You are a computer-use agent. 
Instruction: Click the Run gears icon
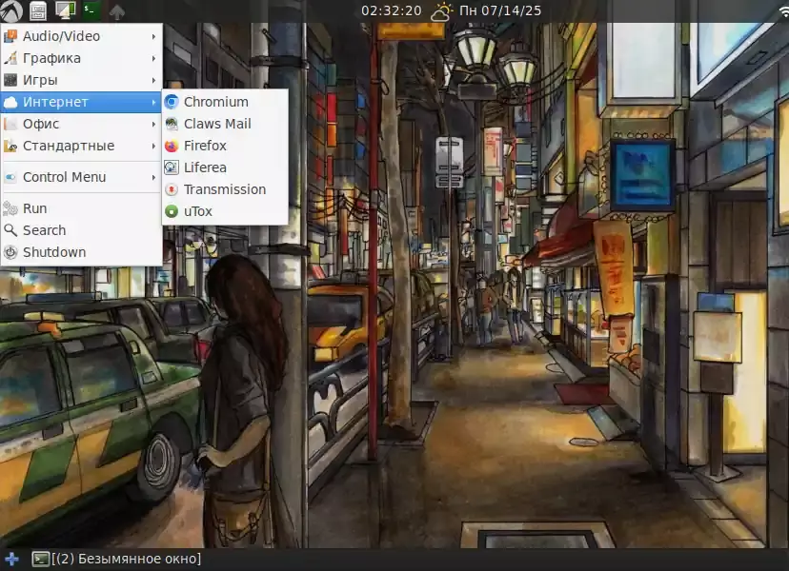coord(10,208)
